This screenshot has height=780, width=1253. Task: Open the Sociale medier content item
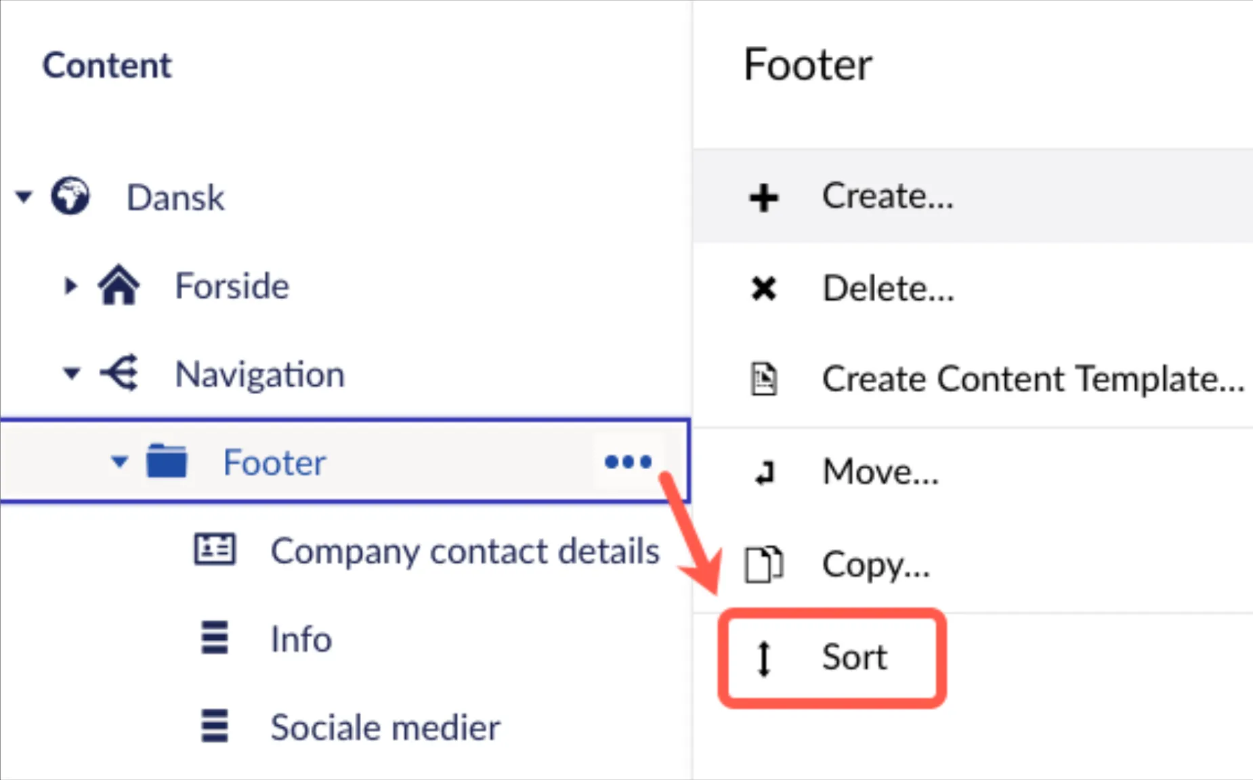(x=385, y=728)
